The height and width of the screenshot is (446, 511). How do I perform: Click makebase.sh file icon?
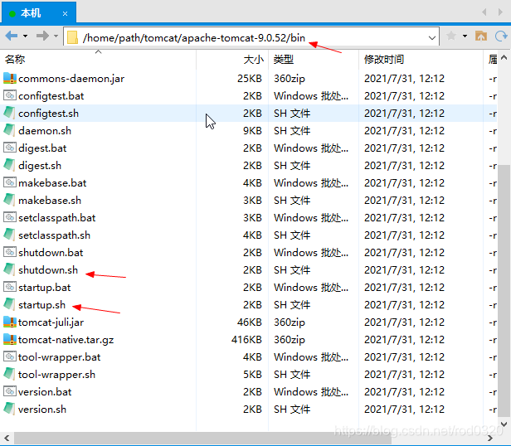tap(10, 200)
